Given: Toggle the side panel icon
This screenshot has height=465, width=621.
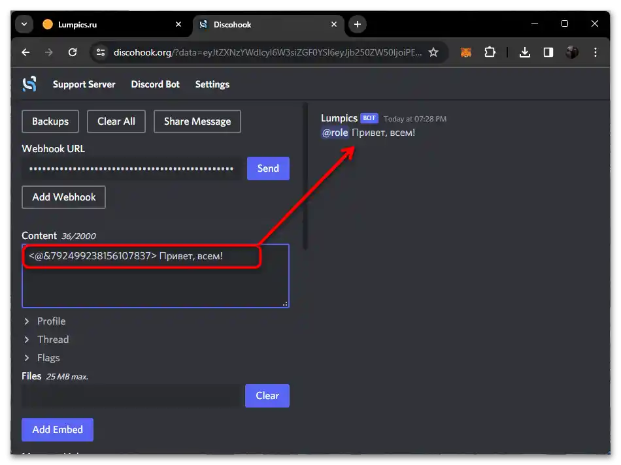Looking at the screenshot, I should [548, 52].
